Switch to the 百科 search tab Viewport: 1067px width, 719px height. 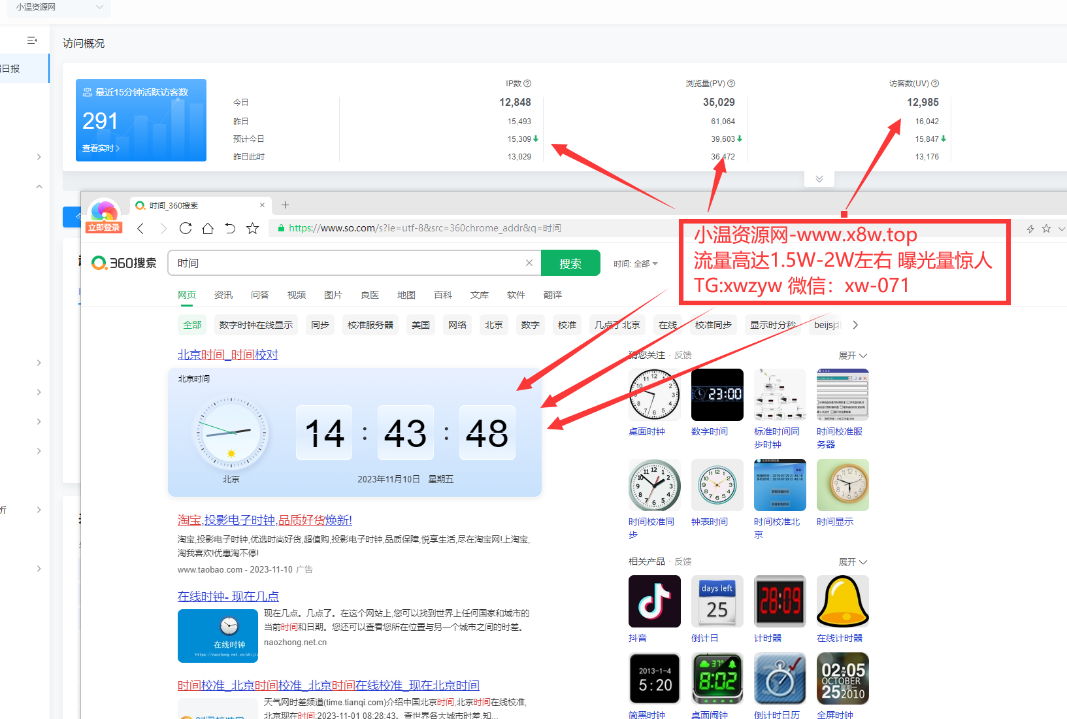click(443, 295)
